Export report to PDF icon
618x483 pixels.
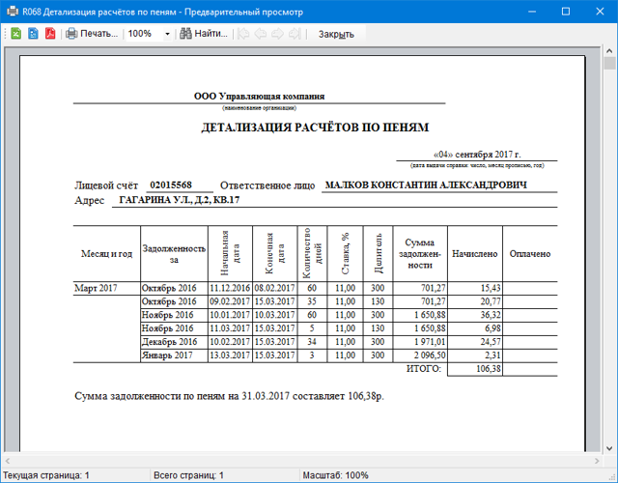(x=48, y=34)
